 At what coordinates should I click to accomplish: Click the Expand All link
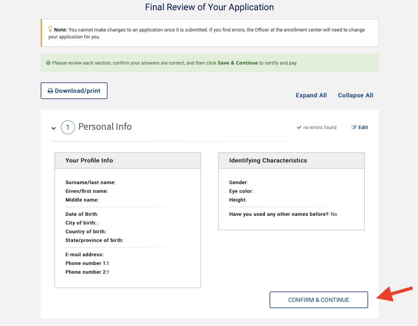point(311,95)
